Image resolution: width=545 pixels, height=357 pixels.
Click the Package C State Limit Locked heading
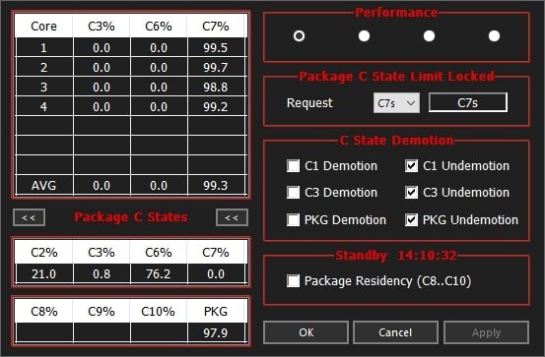tap(396, 77)
